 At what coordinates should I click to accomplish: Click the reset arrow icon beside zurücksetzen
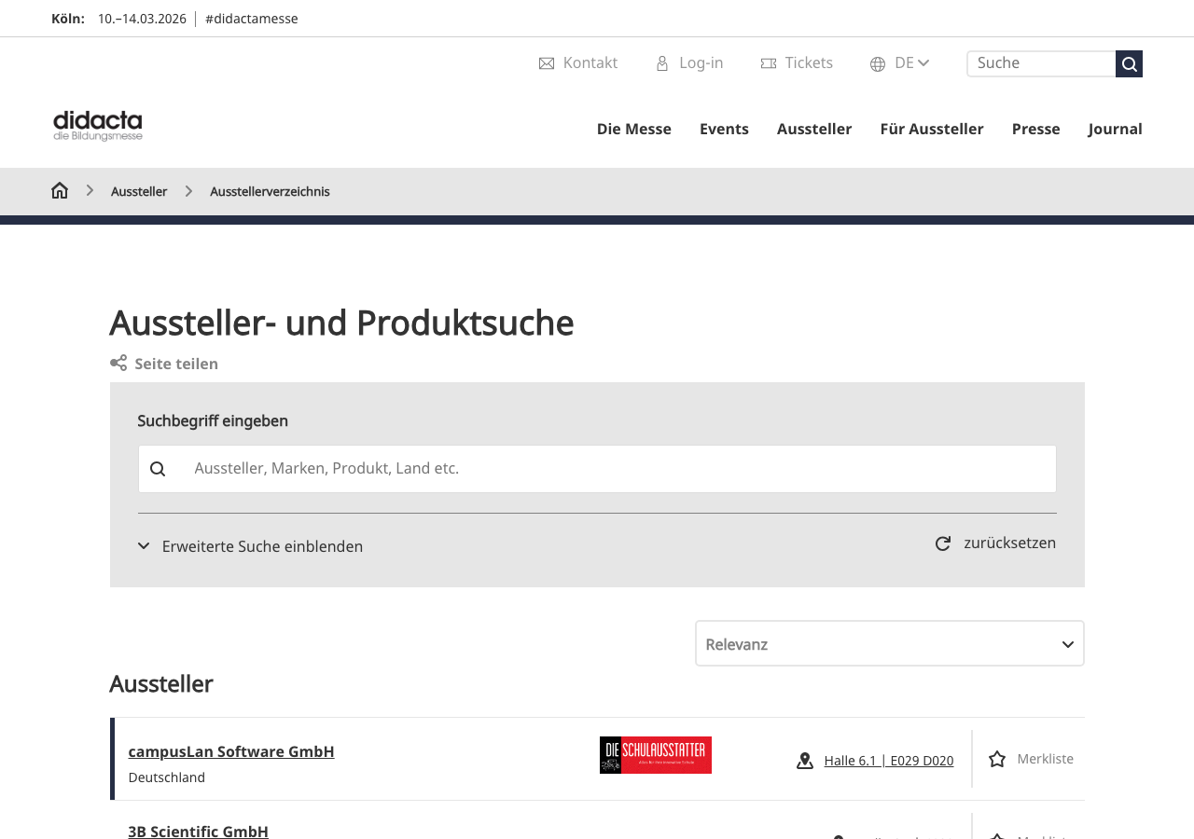pyautogui.click(x=943, y=543)
